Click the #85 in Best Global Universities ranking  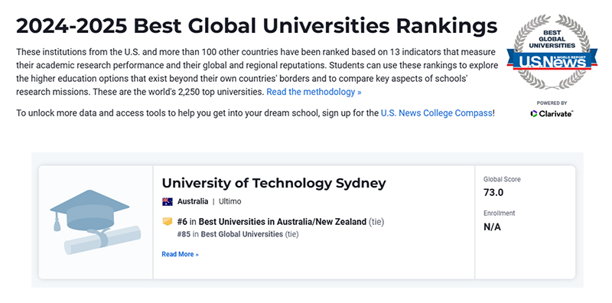[238, 234]
